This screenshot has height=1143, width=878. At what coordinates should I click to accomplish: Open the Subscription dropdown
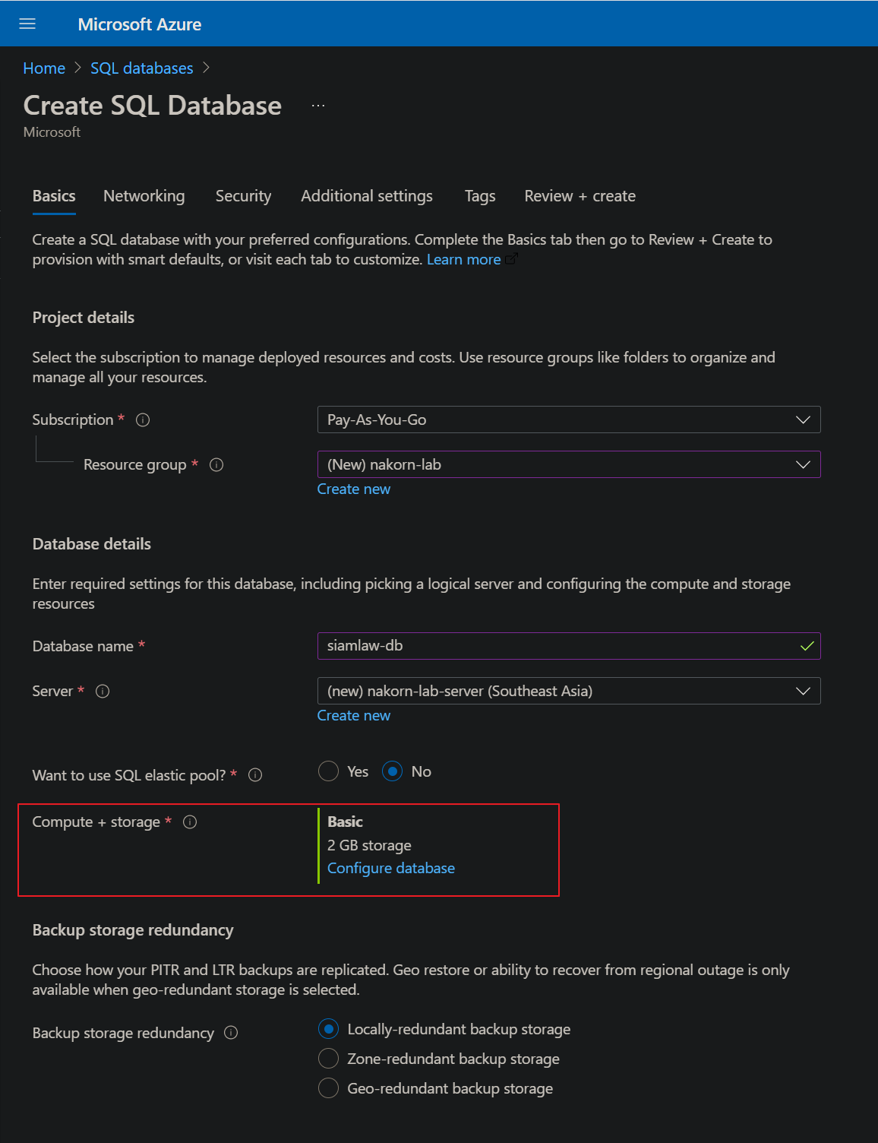(803, 420)
